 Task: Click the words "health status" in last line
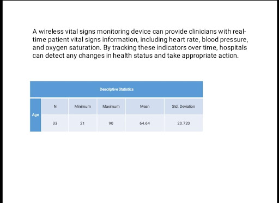[132, 56]
